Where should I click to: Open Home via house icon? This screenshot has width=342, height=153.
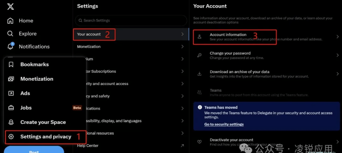[x=10, y=21]
